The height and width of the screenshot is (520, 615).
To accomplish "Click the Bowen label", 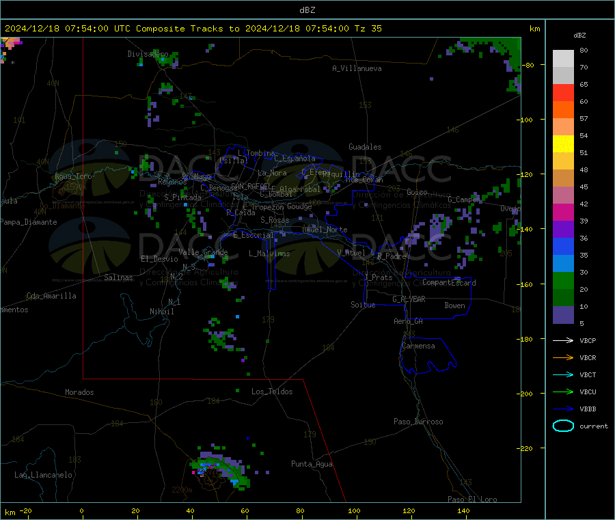I will click(x=454, y=305).
